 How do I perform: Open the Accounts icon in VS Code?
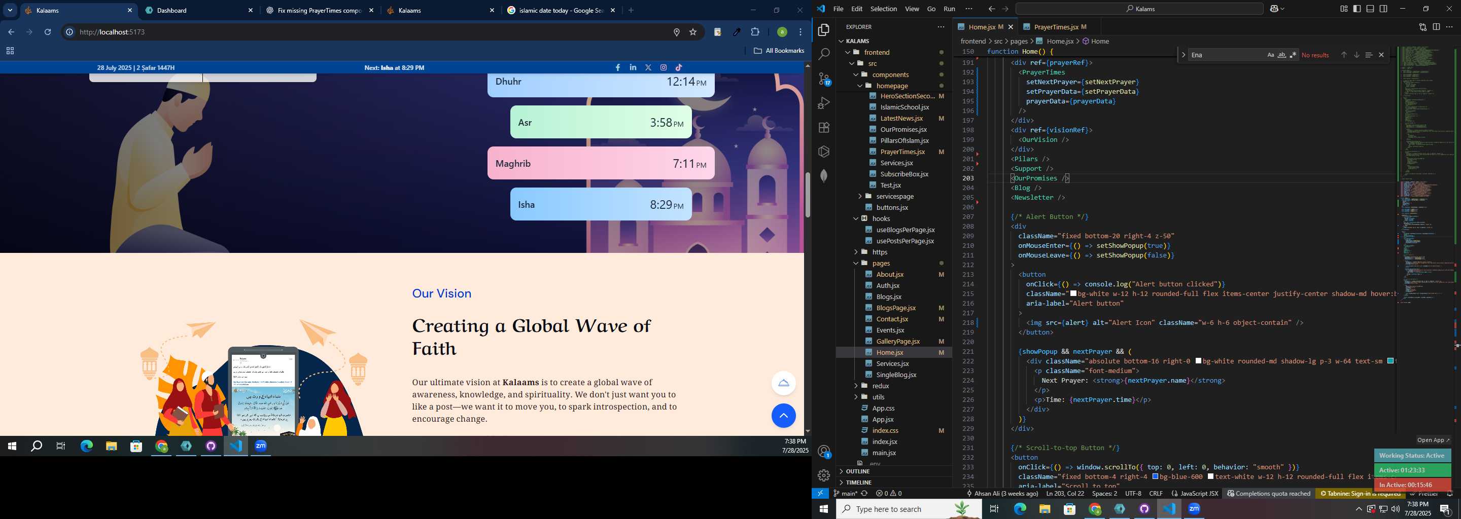coord(823,451)
